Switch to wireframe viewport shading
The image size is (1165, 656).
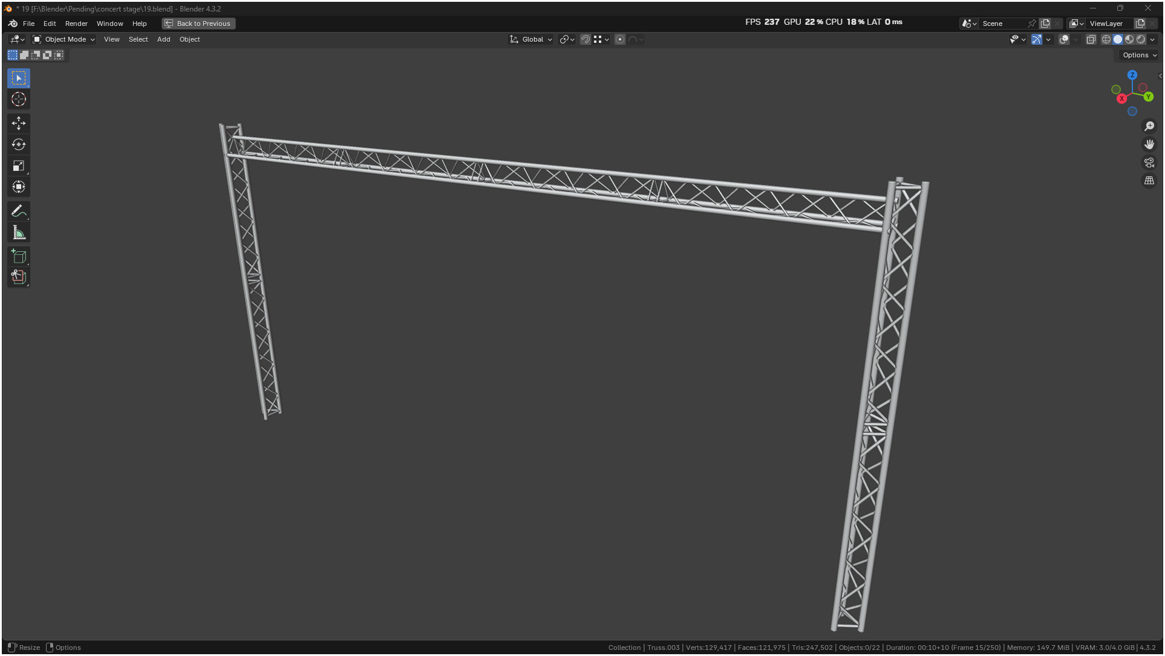tap(1106, 39)
